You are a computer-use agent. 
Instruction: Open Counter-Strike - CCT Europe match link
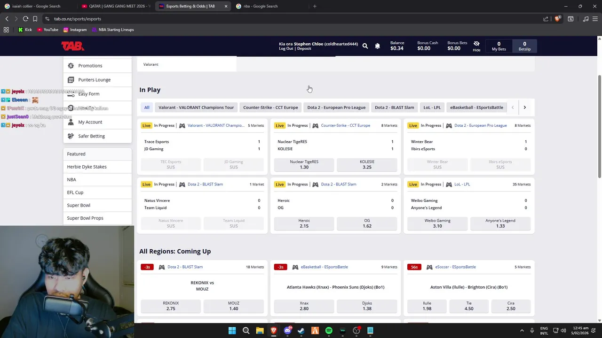345,125
